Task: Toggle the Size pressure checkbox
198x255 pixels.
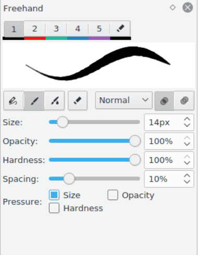Action: click(x=54, y=195)
